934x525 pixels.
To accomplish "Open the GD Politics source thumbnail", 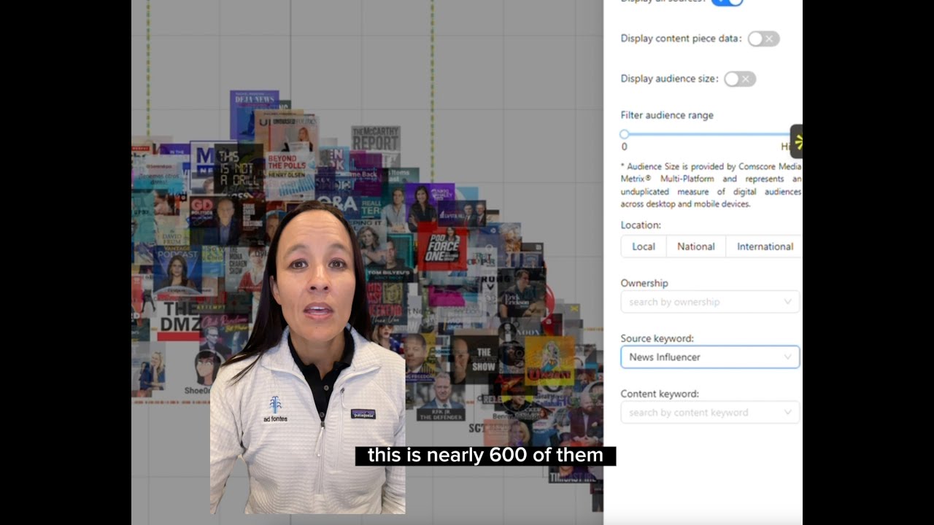I will [x=214, y=220].
